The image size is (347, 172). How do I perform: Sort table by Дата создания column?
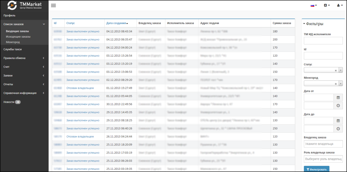click(116, 23)
